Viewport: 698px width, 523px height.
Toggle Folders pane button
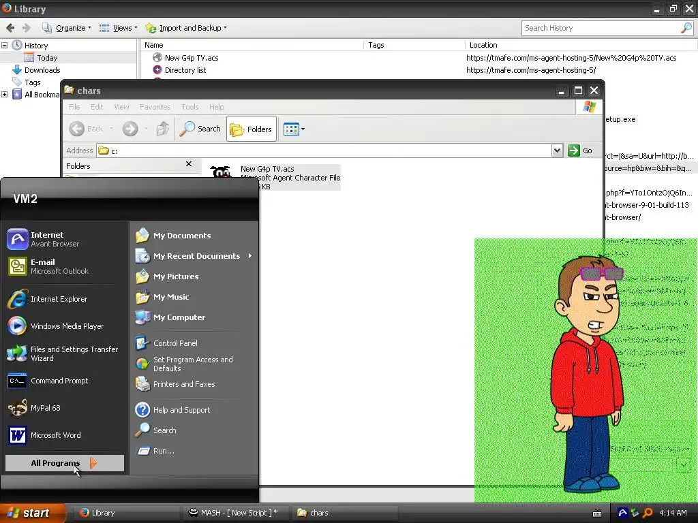[x=251, y=129]
